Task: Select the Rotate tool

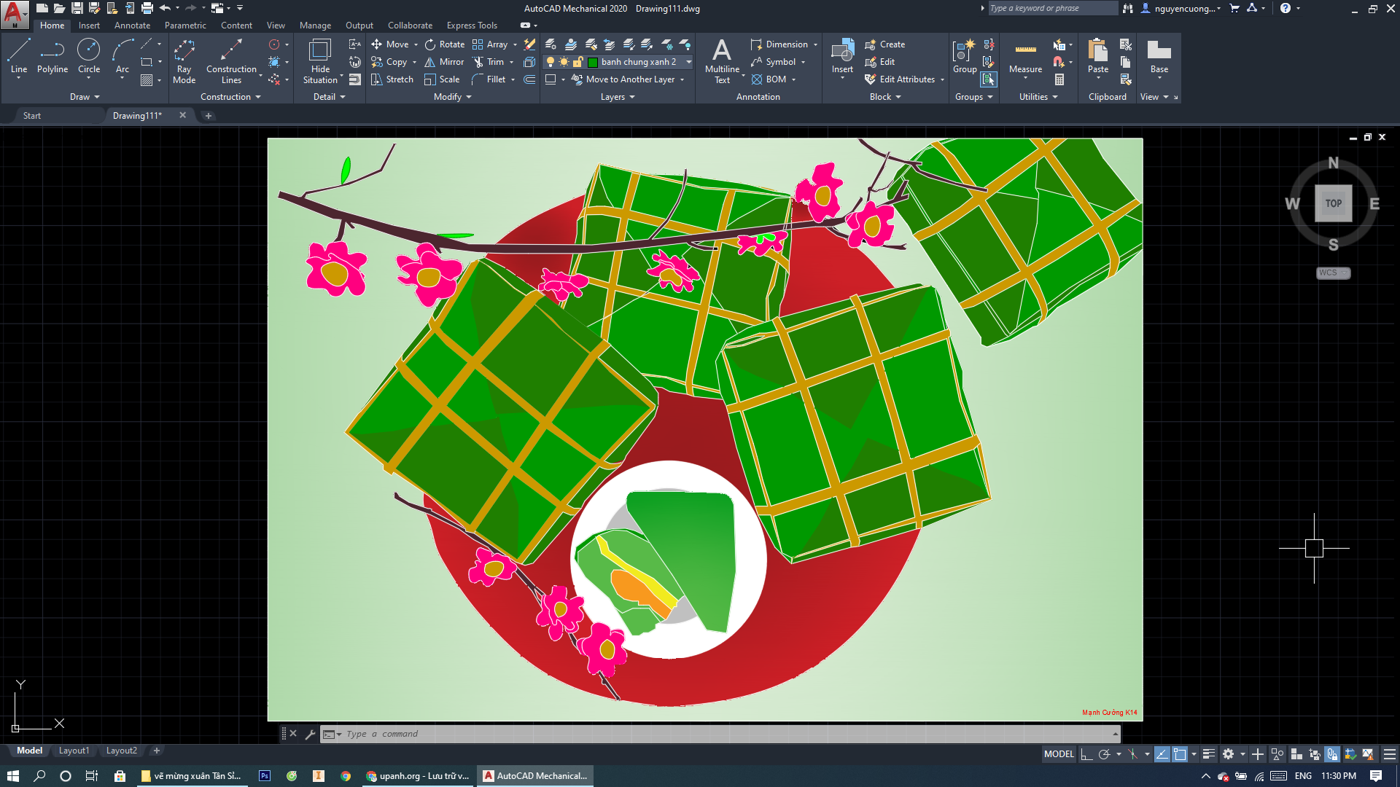Action: click(445, 44)
